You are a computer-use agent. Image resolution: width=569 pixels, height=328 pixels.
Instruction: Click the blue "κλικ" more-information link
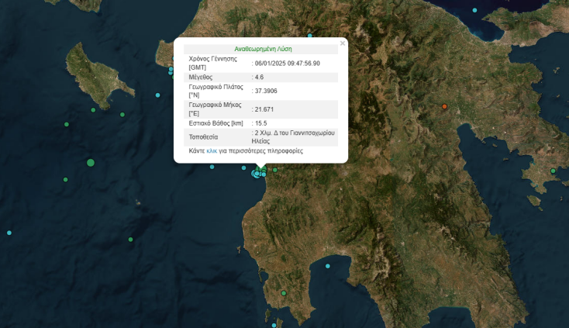(x=212, y=150)
